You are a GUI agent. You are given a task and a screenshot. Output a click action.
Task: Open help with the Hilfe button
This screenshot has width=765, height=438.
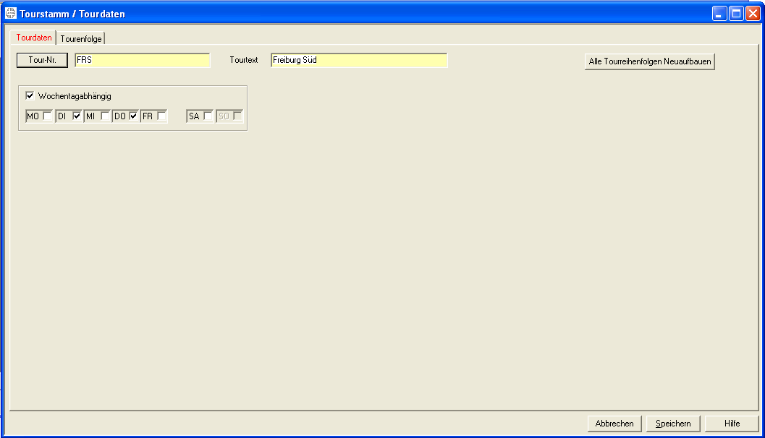pos(732,424)
